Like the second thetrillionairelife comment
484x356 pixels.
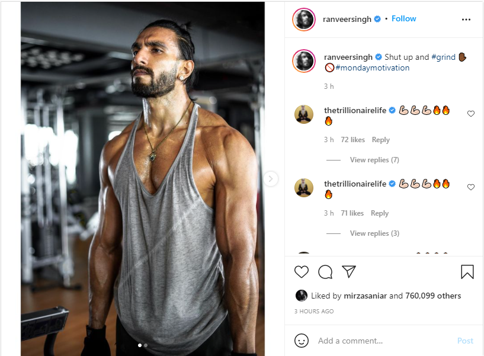pyautogui.click(x=471, y=187)
